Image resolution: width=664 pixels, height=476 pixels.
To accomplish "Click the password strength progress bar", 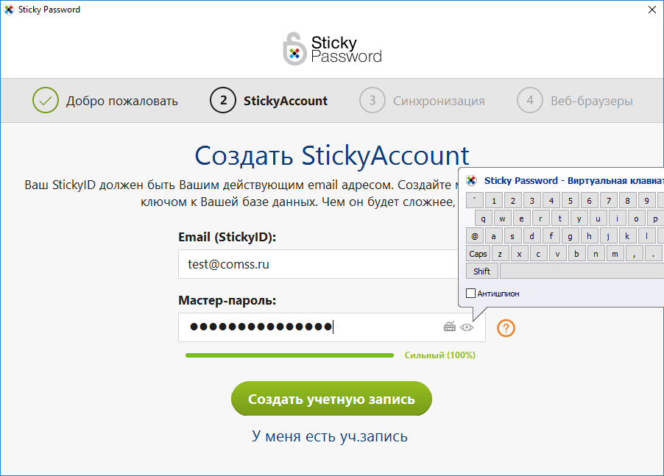I will click(x=289, y=355).
